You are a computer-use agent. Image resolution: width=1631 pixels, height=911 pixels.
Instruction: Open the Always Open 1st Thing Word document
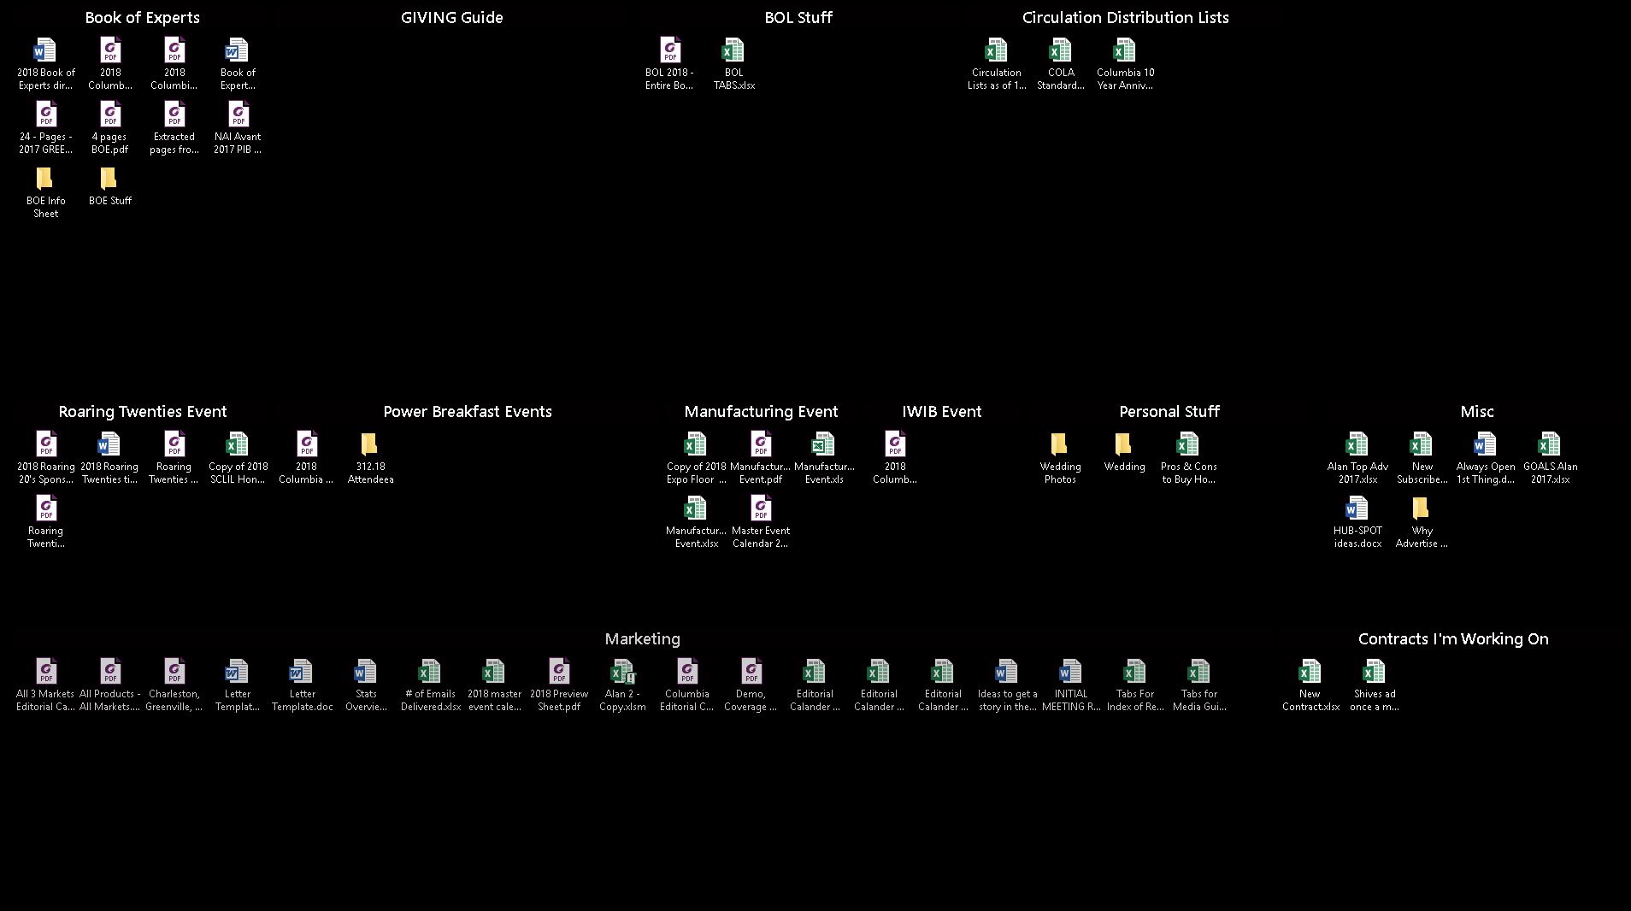click(x=1486, y=457)
